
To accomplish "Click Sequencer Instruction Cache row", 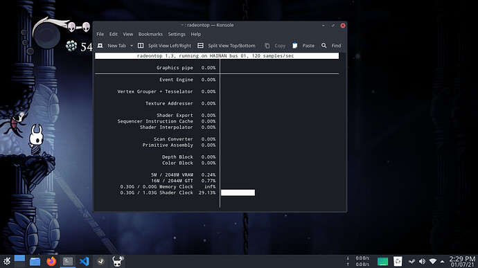I will point(166,121).
